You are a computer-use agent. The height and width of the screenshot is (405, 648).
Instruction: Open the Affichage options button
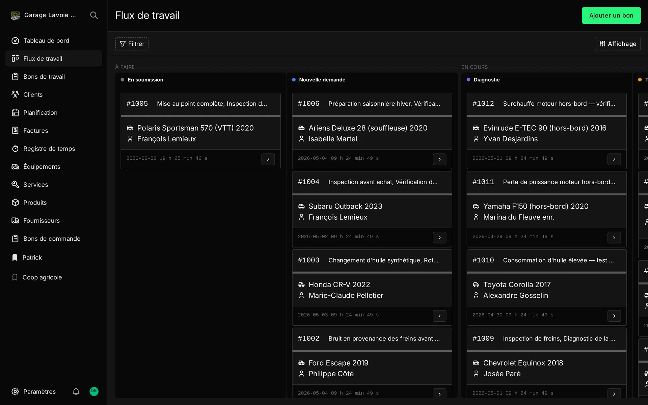[x=618, y=44]
